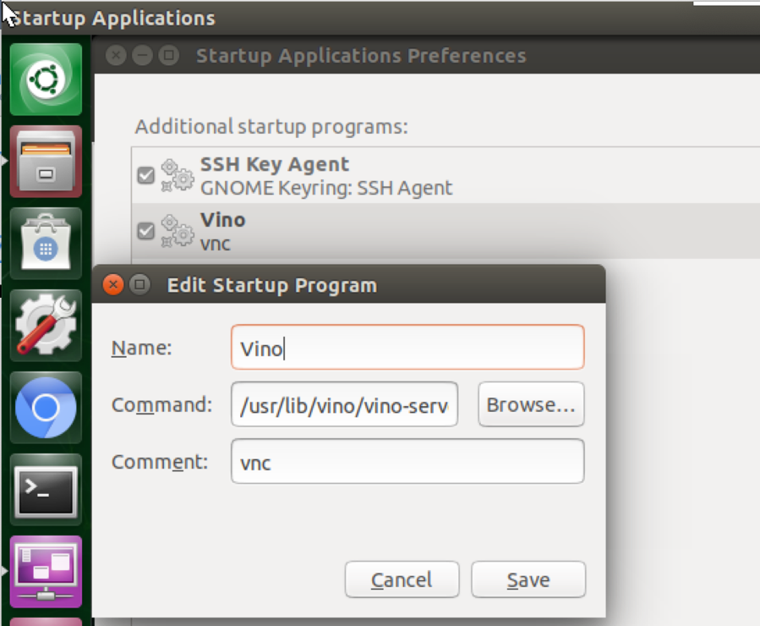
Task: Click the Comment: label
Action: 160,462
